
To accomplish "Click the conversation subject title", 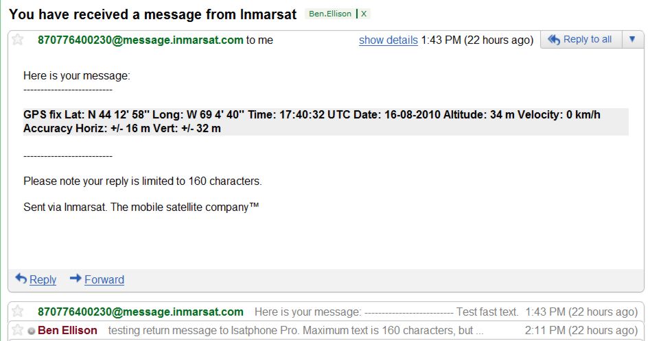I will pos(152,14).
